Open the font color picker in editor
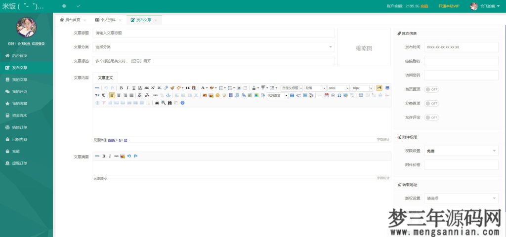The width and height of the screenshot is (506, 237). [203, 88]
